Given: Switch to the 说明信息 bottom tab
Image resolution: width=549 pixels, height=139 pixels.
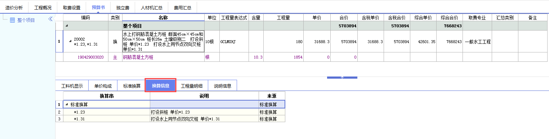Looking at the screenshot, I should coord(223,86).
